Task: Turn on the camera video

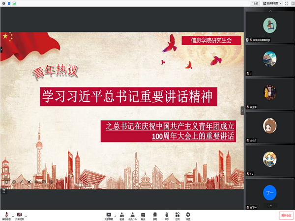Action: coord(20,216)
